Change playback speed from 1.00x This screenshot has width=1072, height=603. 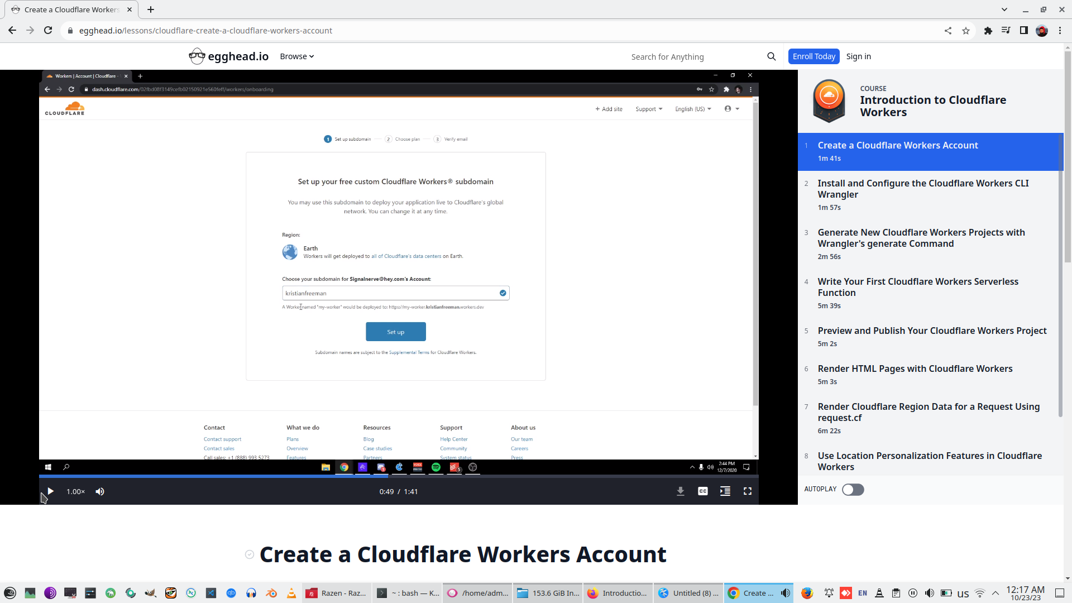(x=75, y=491)
